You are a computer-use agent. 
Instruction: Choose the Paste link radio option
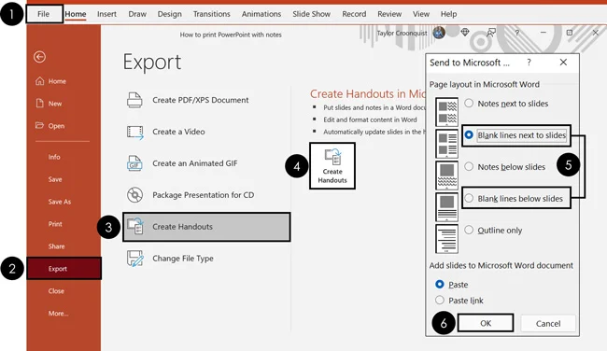440,301
